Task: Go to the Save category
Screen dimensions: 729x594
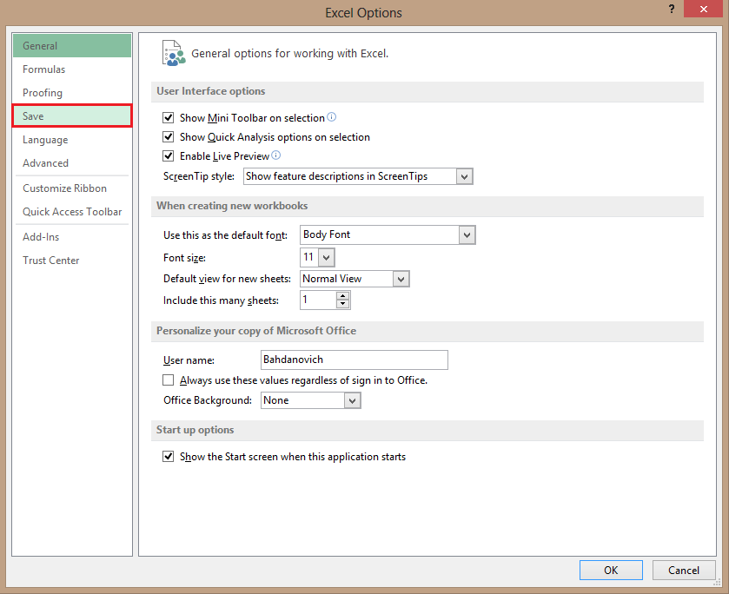Action: pos(72,115)
